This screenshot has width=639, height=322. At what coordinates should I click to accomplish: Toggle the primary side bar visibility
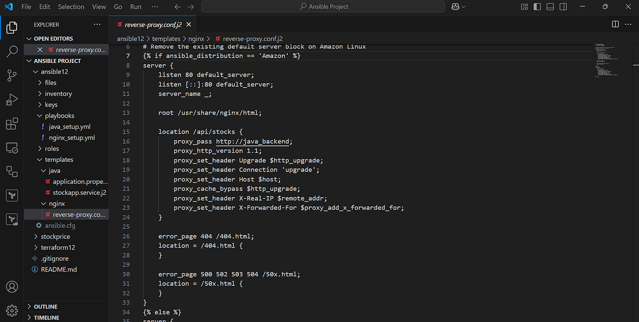point(537,6)
